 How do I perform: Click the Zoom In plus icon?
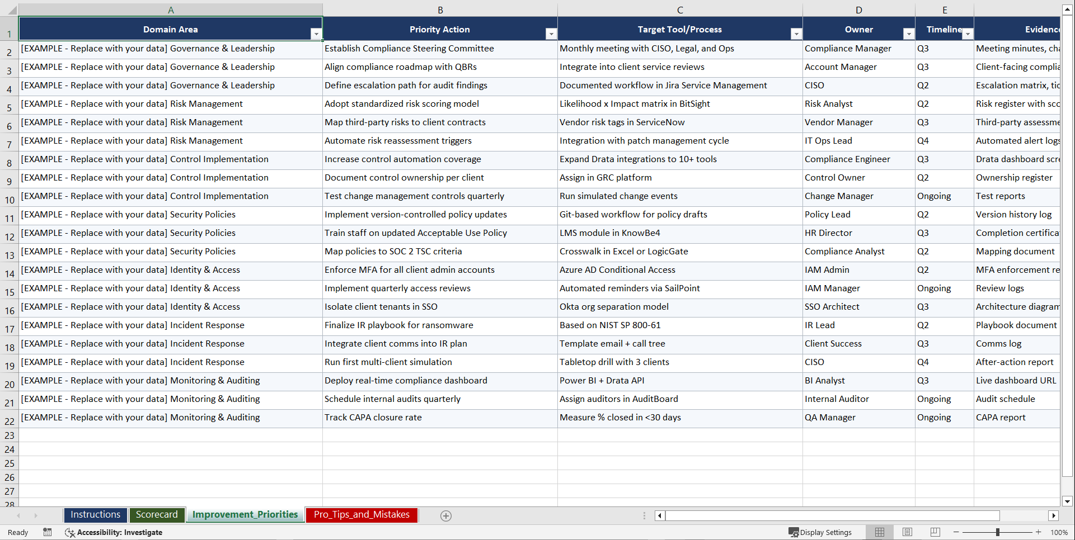pos(1038,532)
